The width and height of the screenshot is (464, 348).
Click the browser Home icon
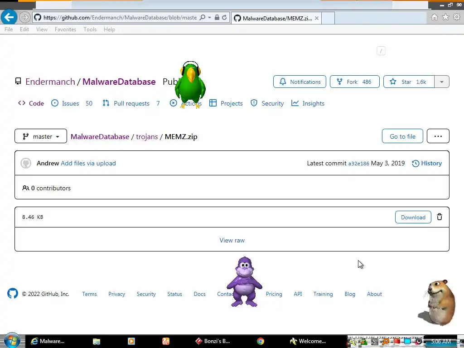pyautogui.click(x=435, y=17)
